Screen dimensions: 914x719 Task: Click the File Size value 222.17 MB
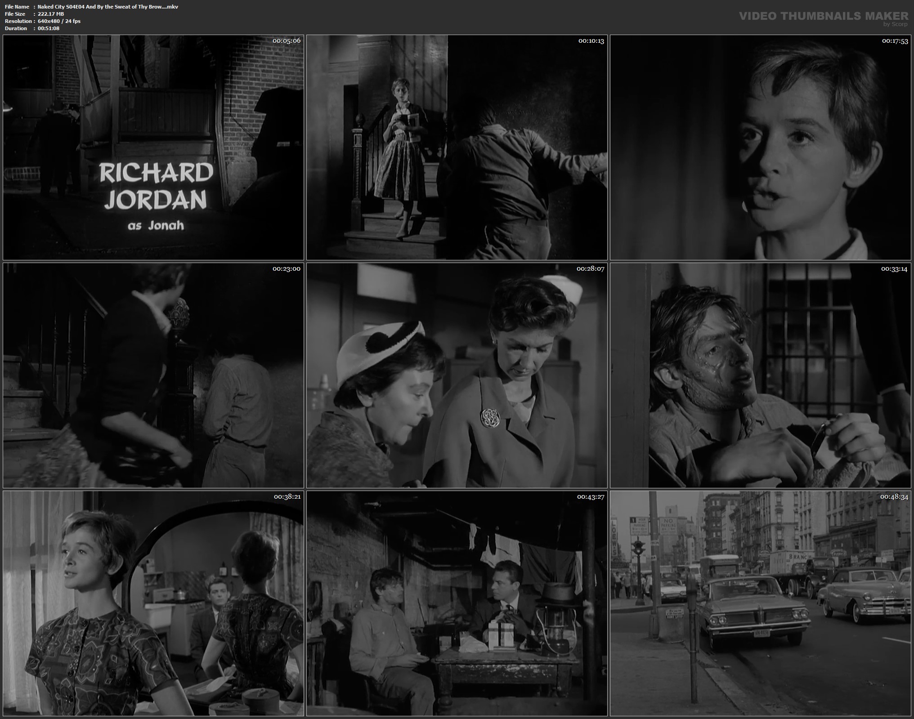tap(51, 14)
